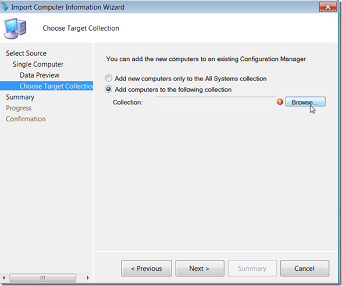Click the Next > button
342x286 pixels.
click(200, 269)
